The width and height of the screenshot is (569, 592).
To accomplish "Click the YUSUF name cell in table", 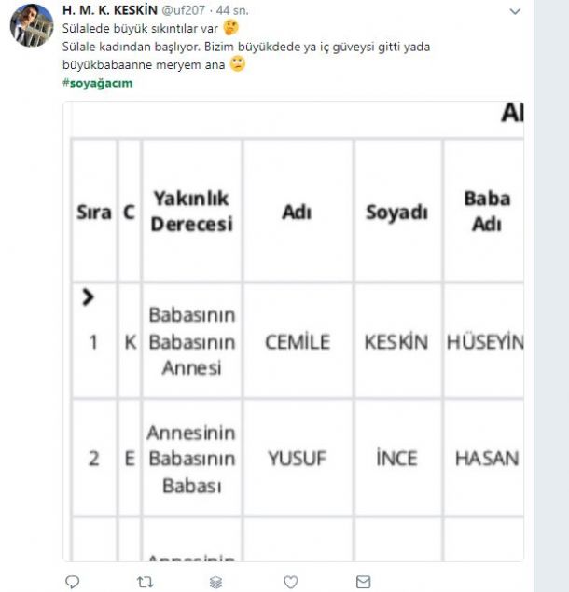I will coord(297,458).
